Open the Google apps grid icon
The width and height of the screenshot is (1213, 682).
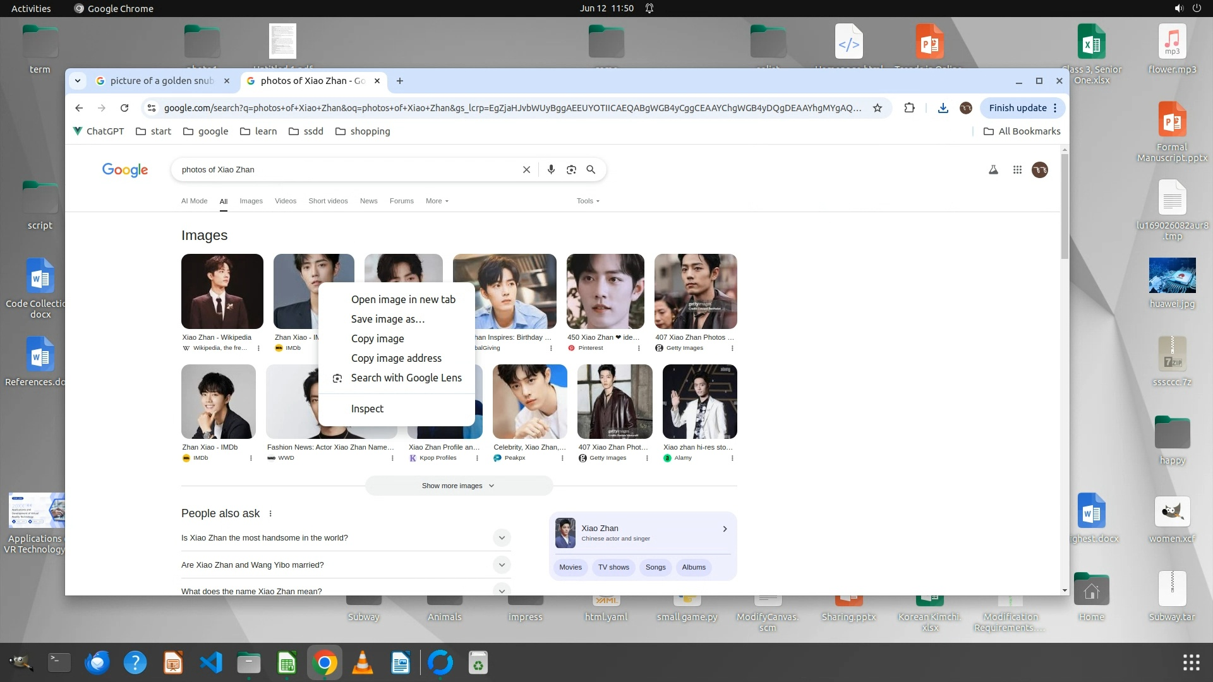tap(1017, 169)
